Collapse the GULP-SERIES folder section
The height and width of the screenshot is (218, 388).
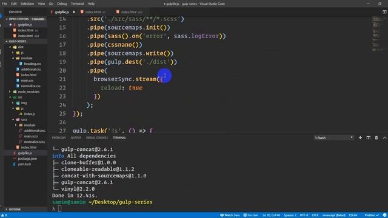coord(25,41)
